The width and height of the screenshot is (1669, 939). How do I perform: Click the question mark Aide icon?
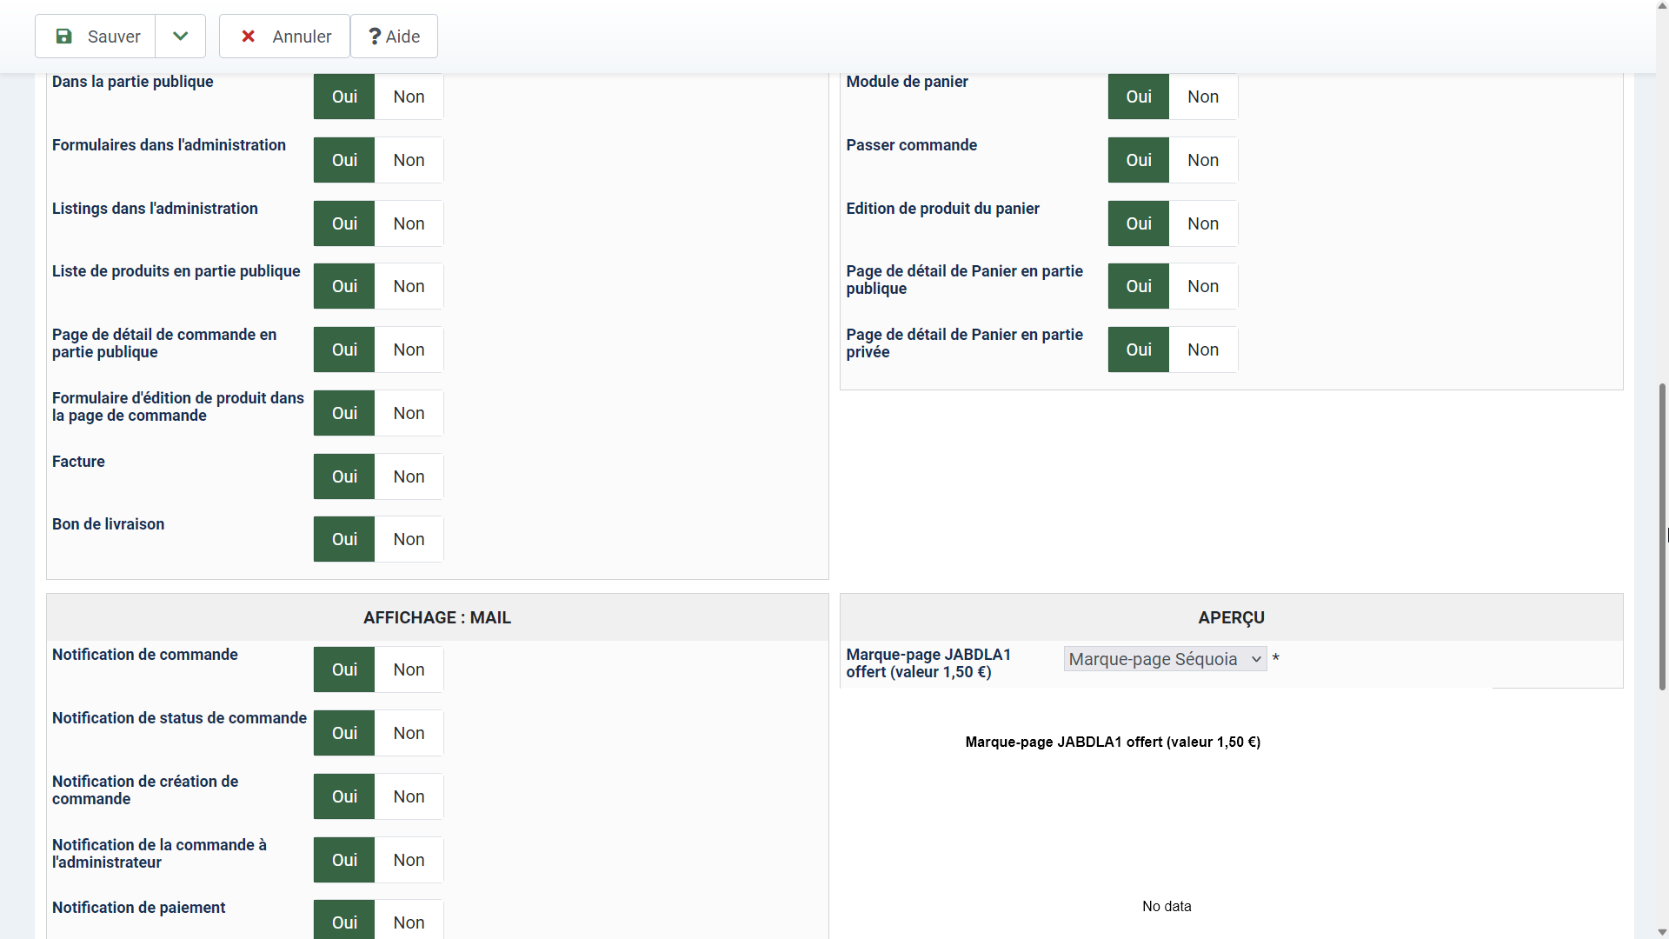(375, 37)
